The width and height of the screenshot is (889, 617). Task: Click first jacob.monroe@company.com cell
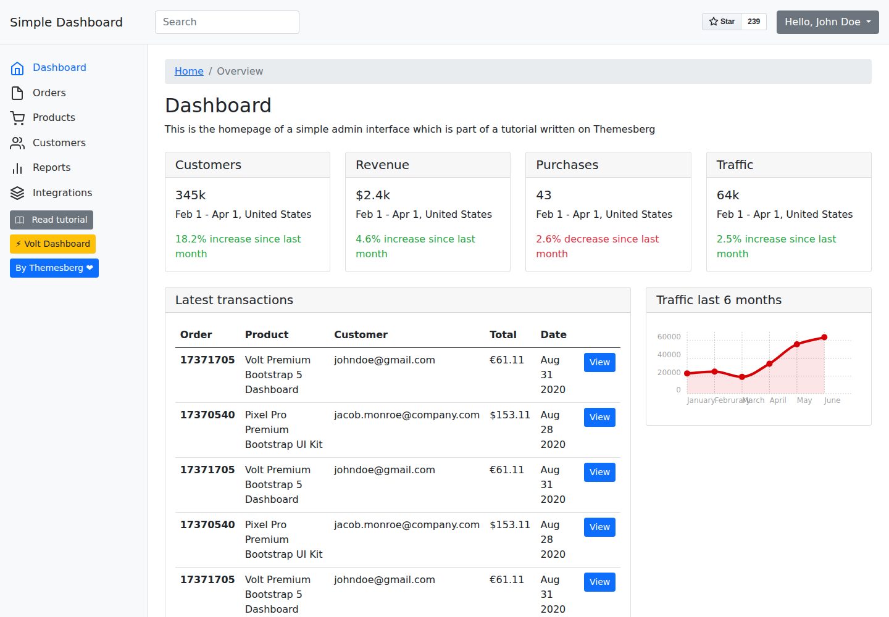(407, 415)
